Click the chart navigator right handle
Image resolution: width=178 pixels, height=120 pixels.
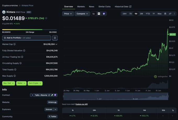168,96
